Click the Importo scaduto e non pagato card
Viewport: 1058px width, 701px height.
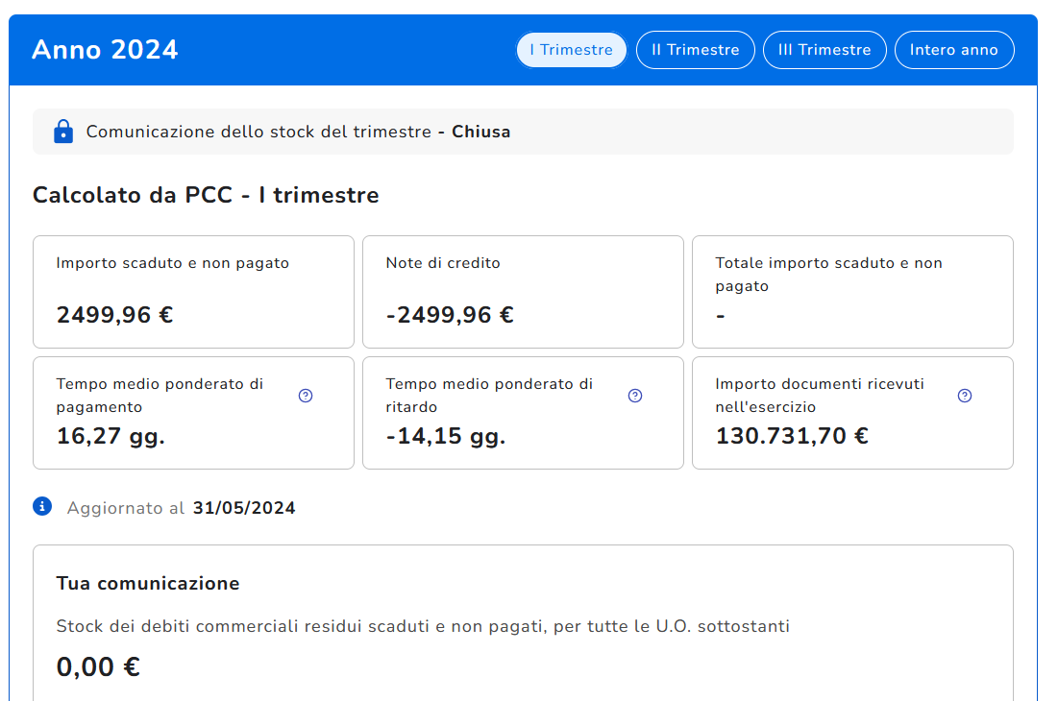193,291
